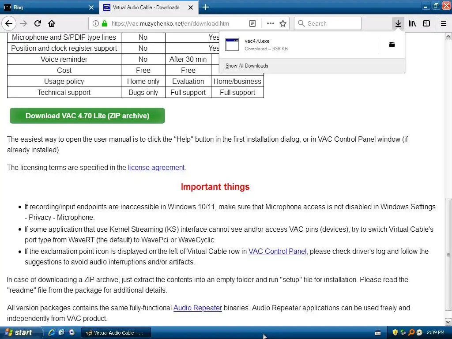Click the page scrollbar down arrow

pyautogui.click(x=448, y=322)
